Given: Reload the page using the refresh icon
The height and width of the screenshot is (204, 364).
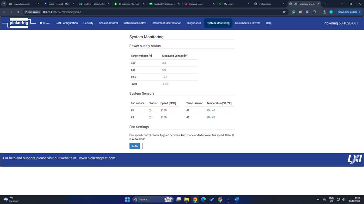Looking at the screenshot, I should point(18,12).
